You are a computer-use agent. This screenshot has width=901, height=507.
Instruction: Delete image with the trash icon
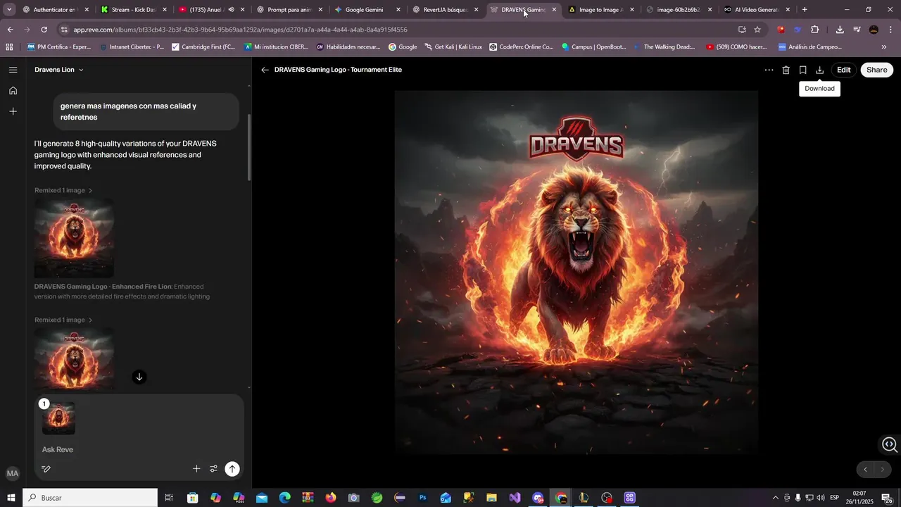786,70
